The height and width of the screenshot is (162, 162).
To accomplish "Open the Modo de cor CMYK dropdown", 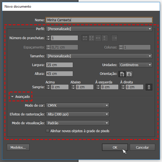I will [x=78, y=106].
